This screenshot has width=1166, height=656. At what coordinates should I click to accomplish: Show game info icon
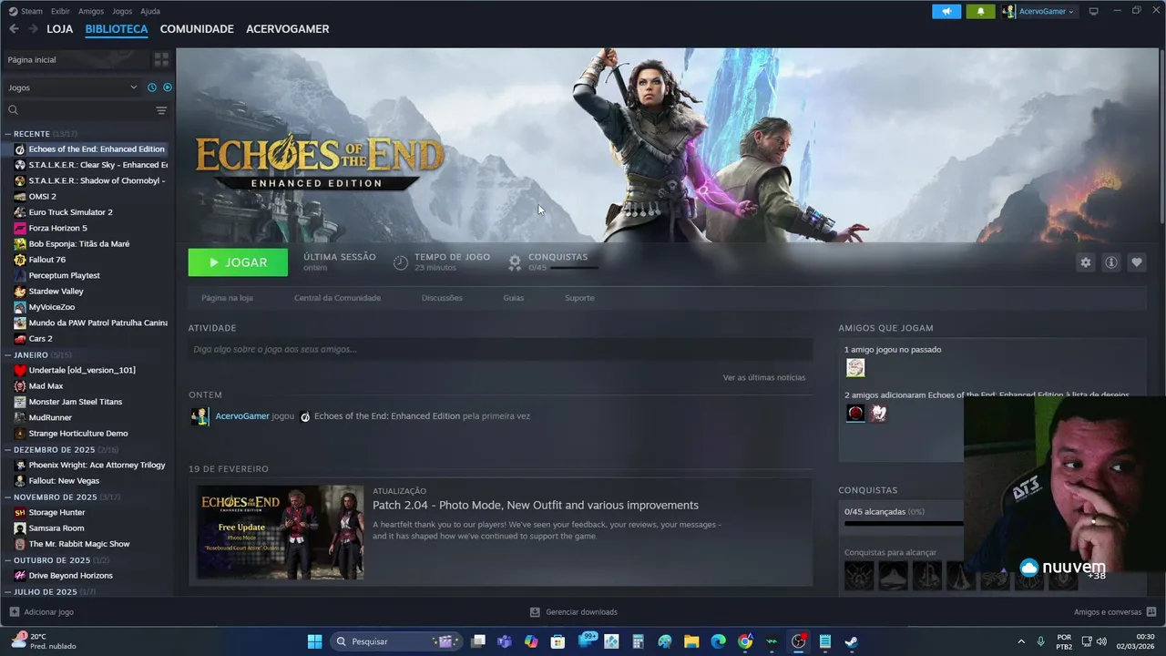[1110, 262]
